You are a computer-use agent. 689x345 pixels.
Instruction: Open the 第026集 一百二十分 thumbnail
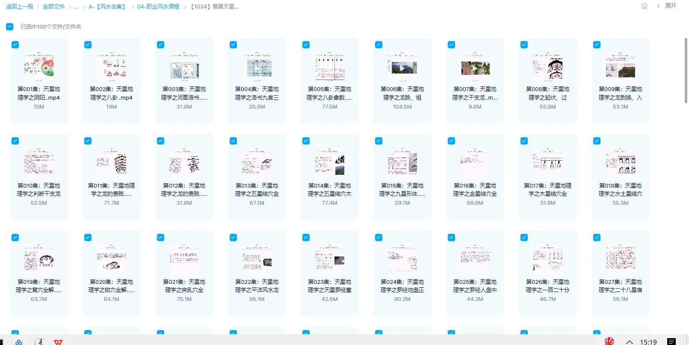(548, 259)
